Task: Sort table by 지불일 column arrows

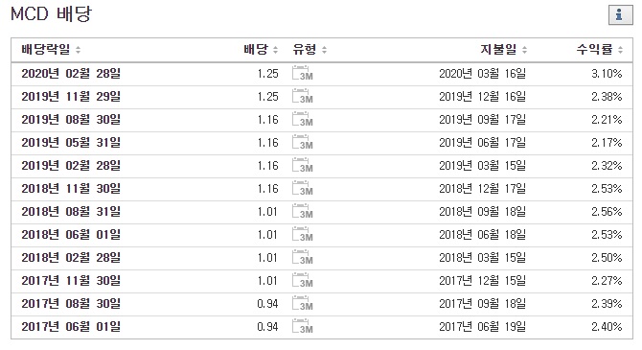Action: [x=524, y=50]
